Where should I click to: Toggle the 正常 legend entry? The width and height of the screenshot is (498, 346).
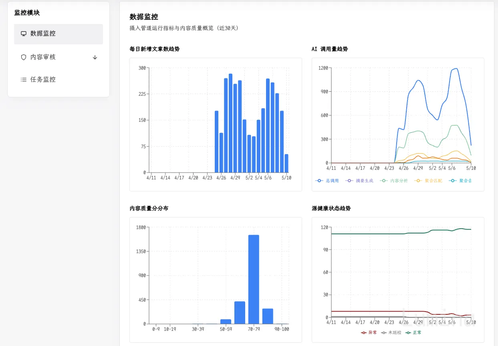(414, 332)
